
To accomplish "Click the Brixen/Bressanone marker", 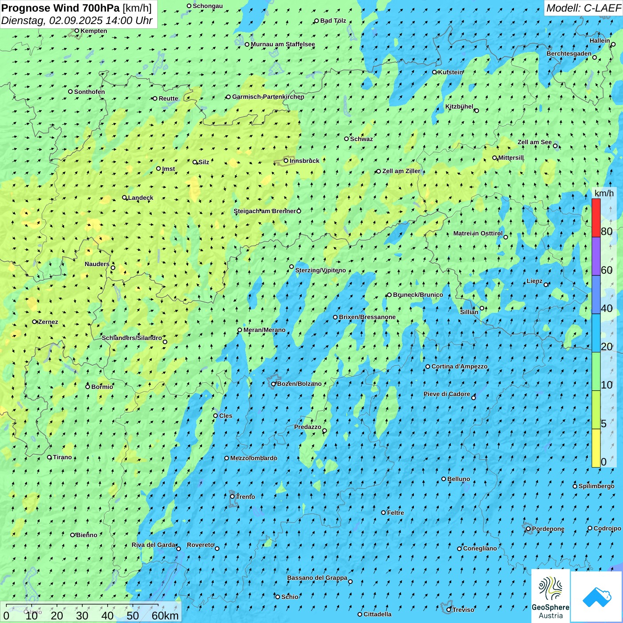I will 336,317.
